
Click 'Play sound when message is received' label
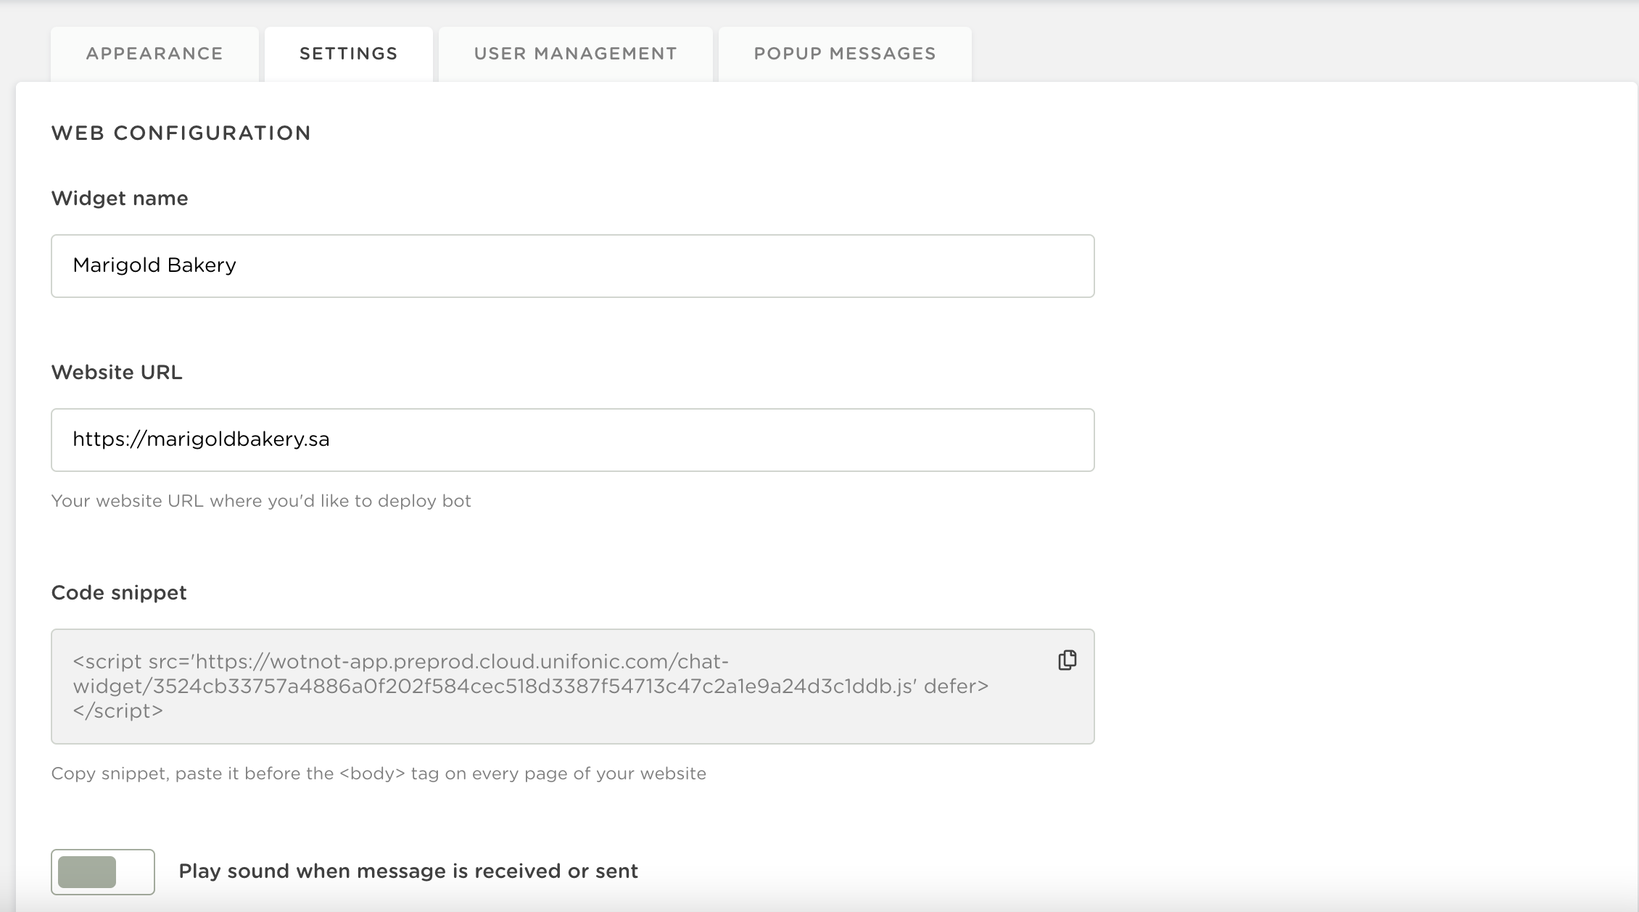click(408, 871)
